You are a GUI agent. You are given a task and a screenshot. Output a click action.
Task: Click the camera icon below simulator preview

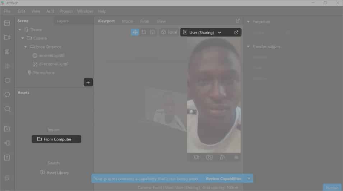196,157
